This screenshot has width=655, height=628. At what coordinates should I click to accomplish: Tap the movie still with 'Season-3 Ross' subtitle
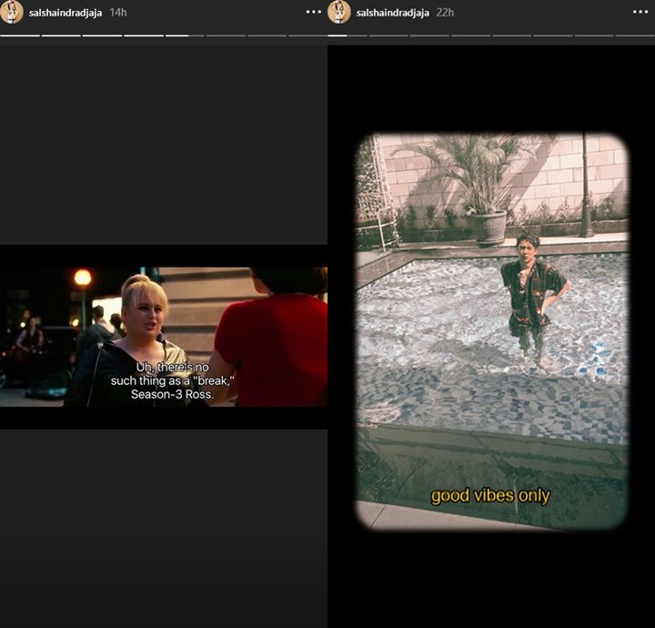(164, 337)
